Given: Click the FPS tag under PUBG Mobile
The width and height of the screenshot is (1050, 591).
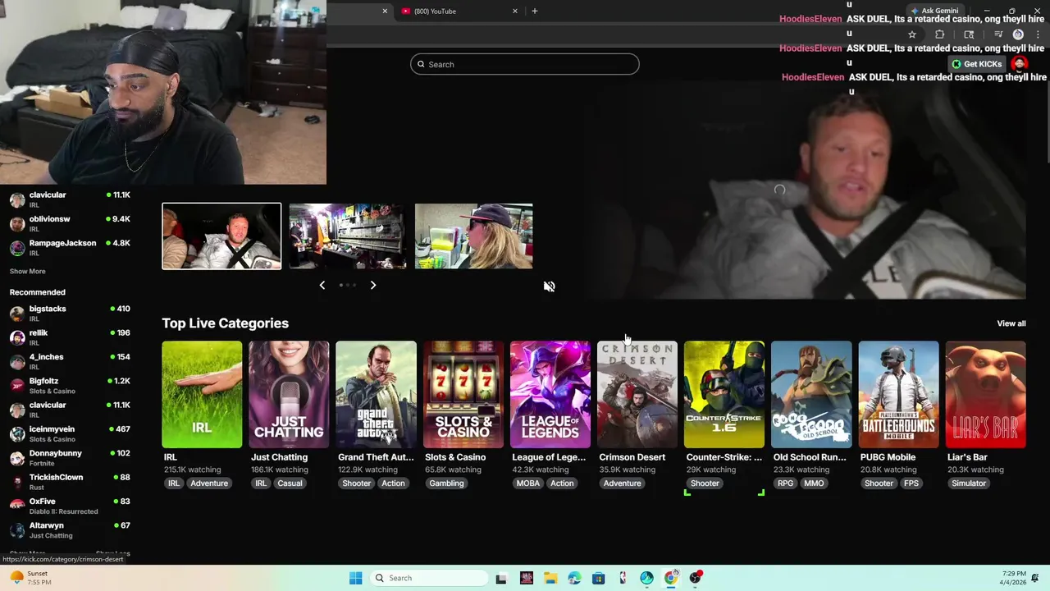Looking at the screenshot, I should tap(911, 483).
